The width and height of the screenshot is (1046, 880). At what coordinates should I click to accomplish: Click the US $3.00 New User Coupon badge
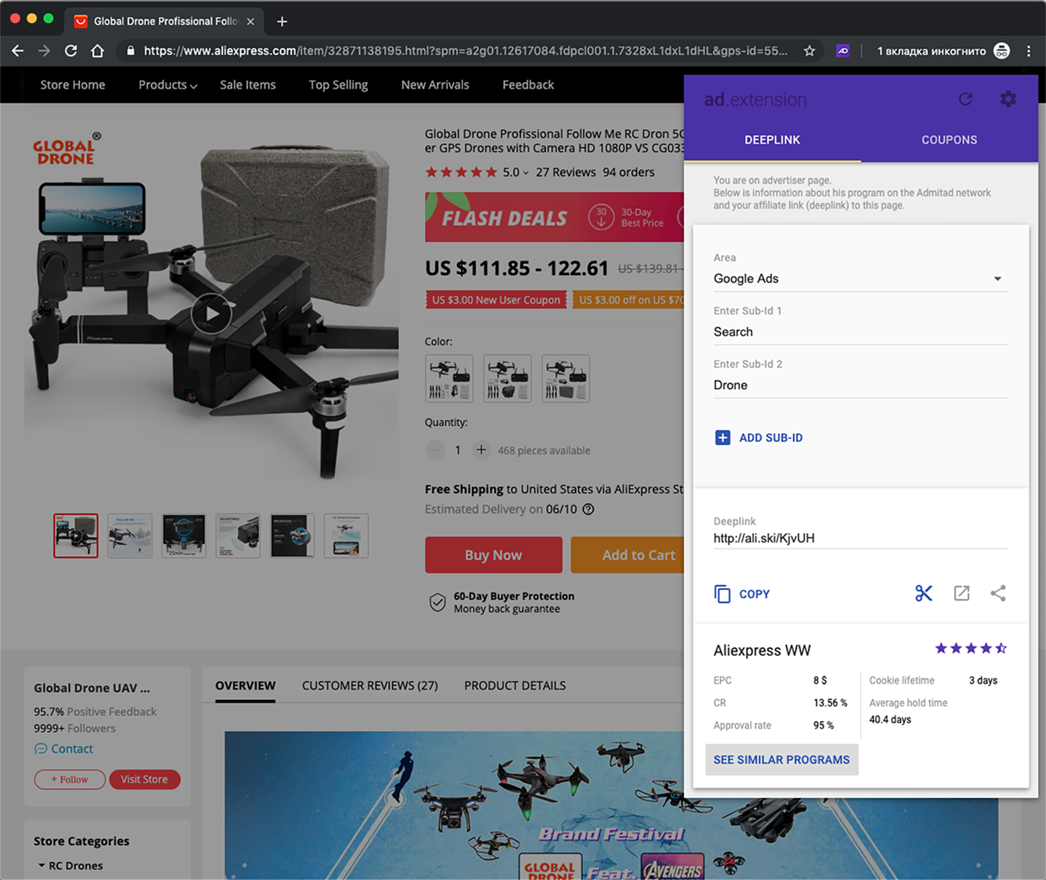[496, 300]
